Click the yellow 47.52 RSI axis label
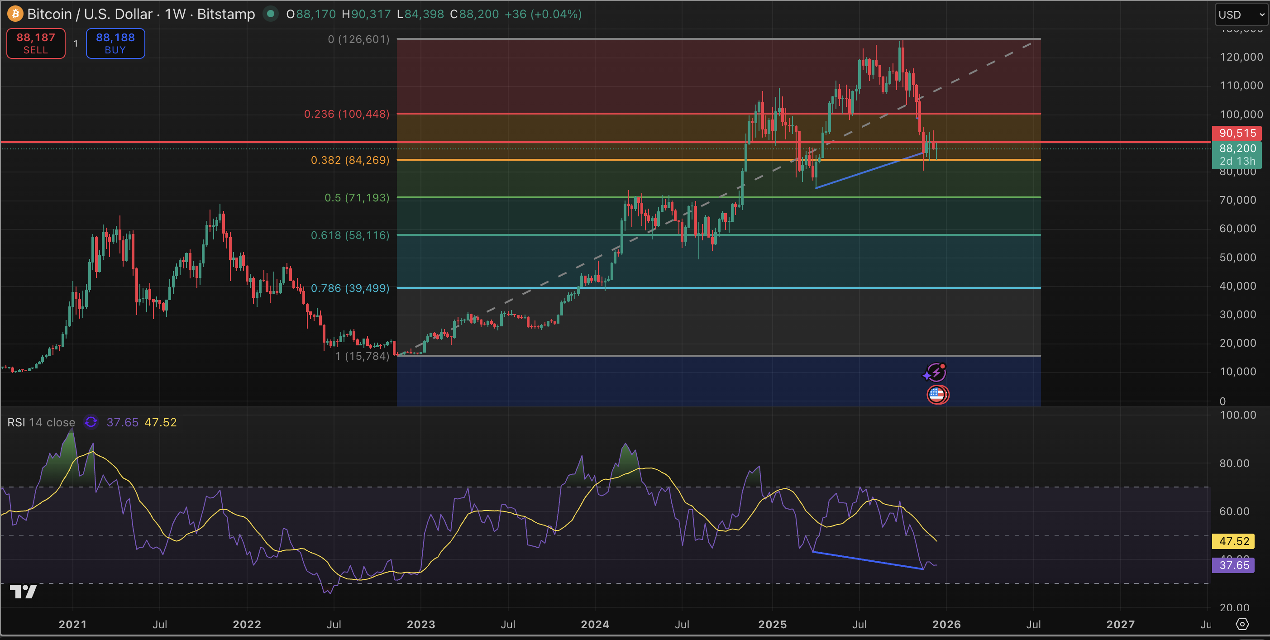This screenshot has width=1270, height=640. point(1234,541)
